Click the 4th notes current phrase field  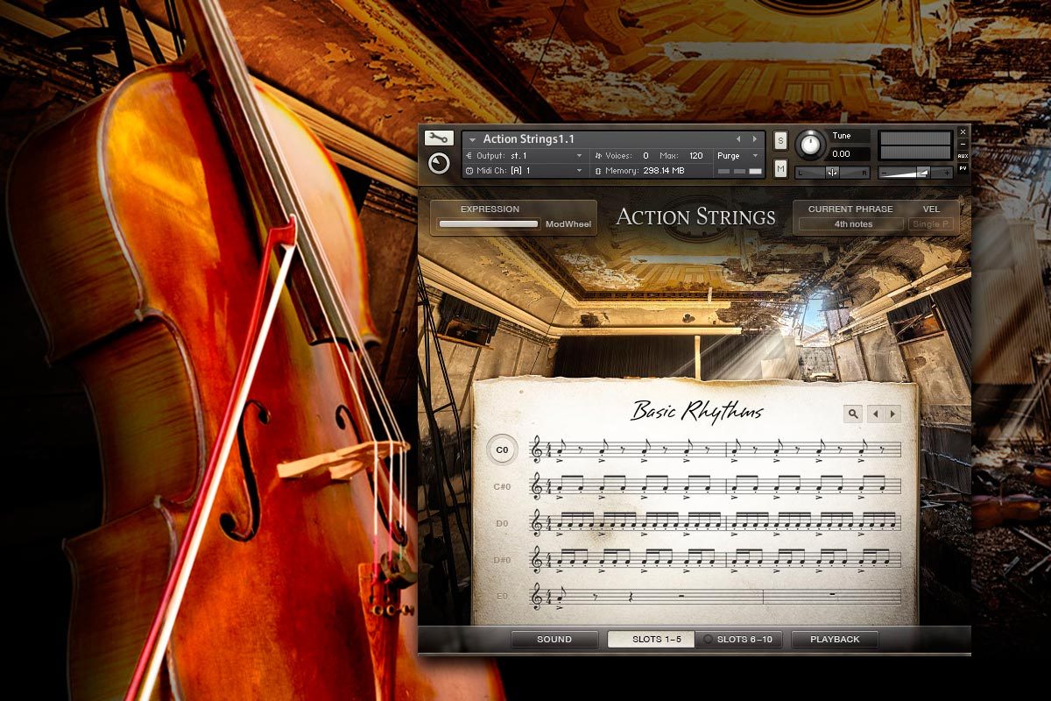(851, 224)
